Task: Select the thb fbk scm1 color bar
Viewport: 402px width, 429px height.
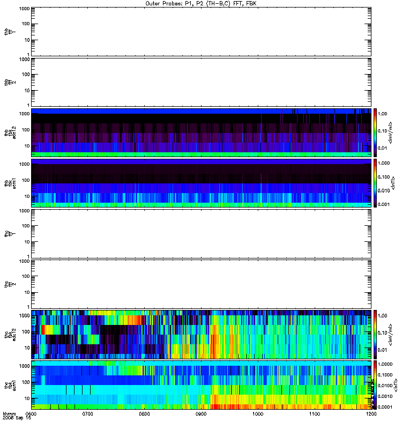Action: [375, 183]
